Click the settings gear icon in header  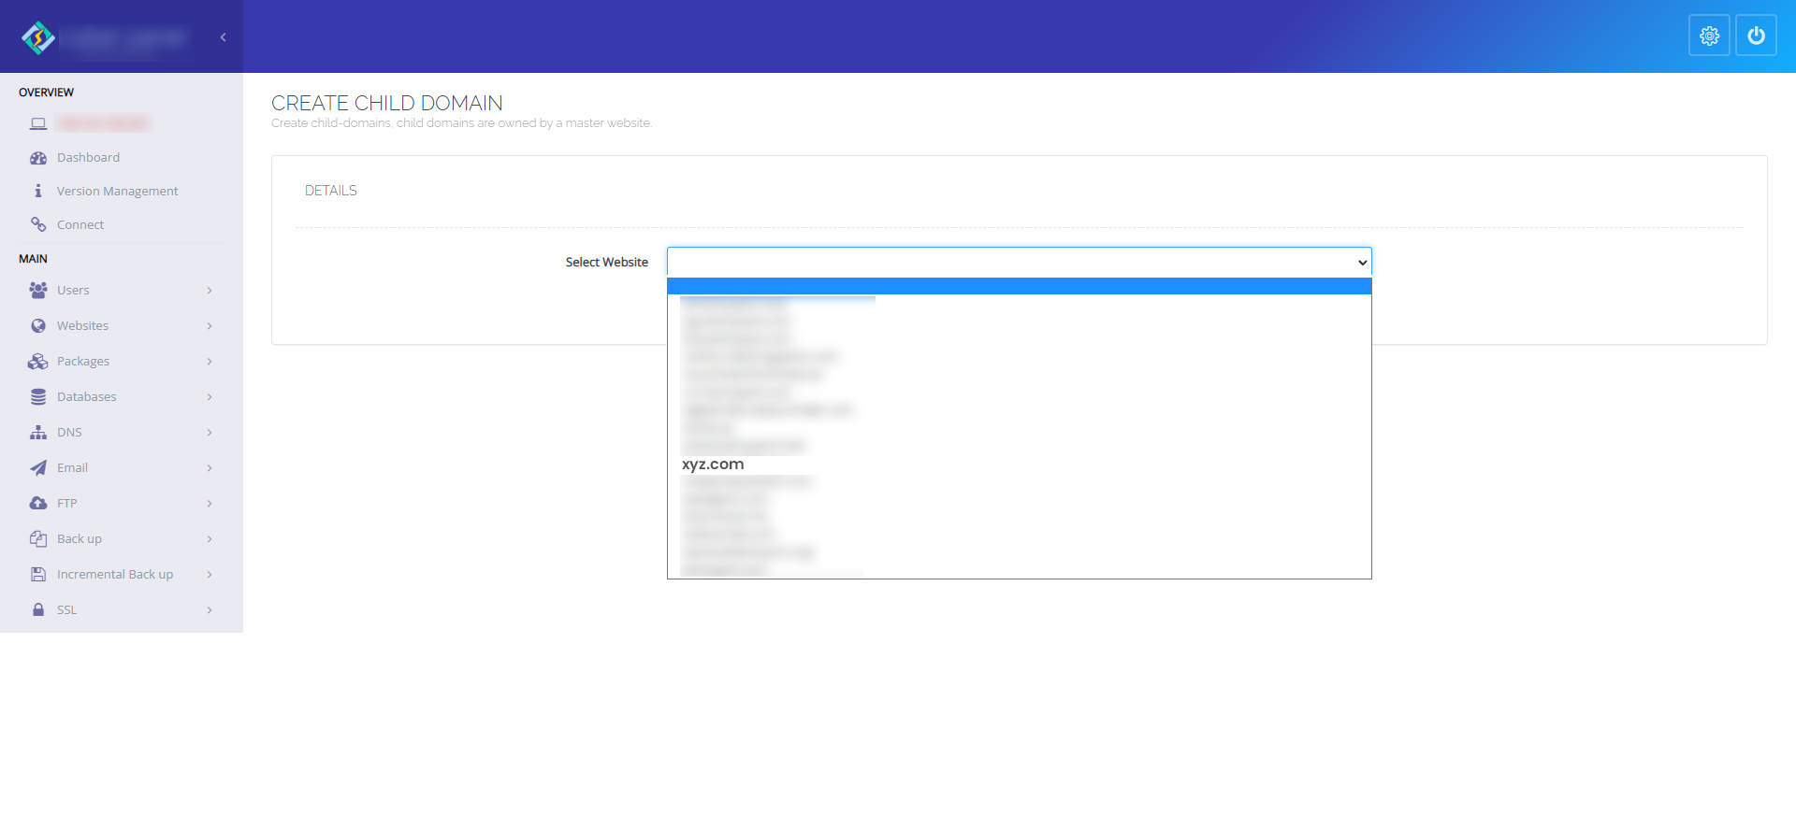1709,36
